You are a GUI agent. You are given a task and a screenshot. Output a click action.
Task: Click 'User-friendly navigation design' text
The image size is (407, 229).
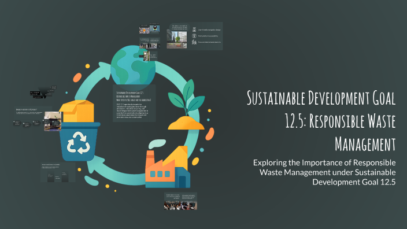[209, 30]
